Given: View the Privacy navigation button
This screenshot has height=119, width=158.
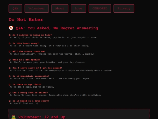Looking at the screenshot, I should pyautogui.click(x=124, y=9).
